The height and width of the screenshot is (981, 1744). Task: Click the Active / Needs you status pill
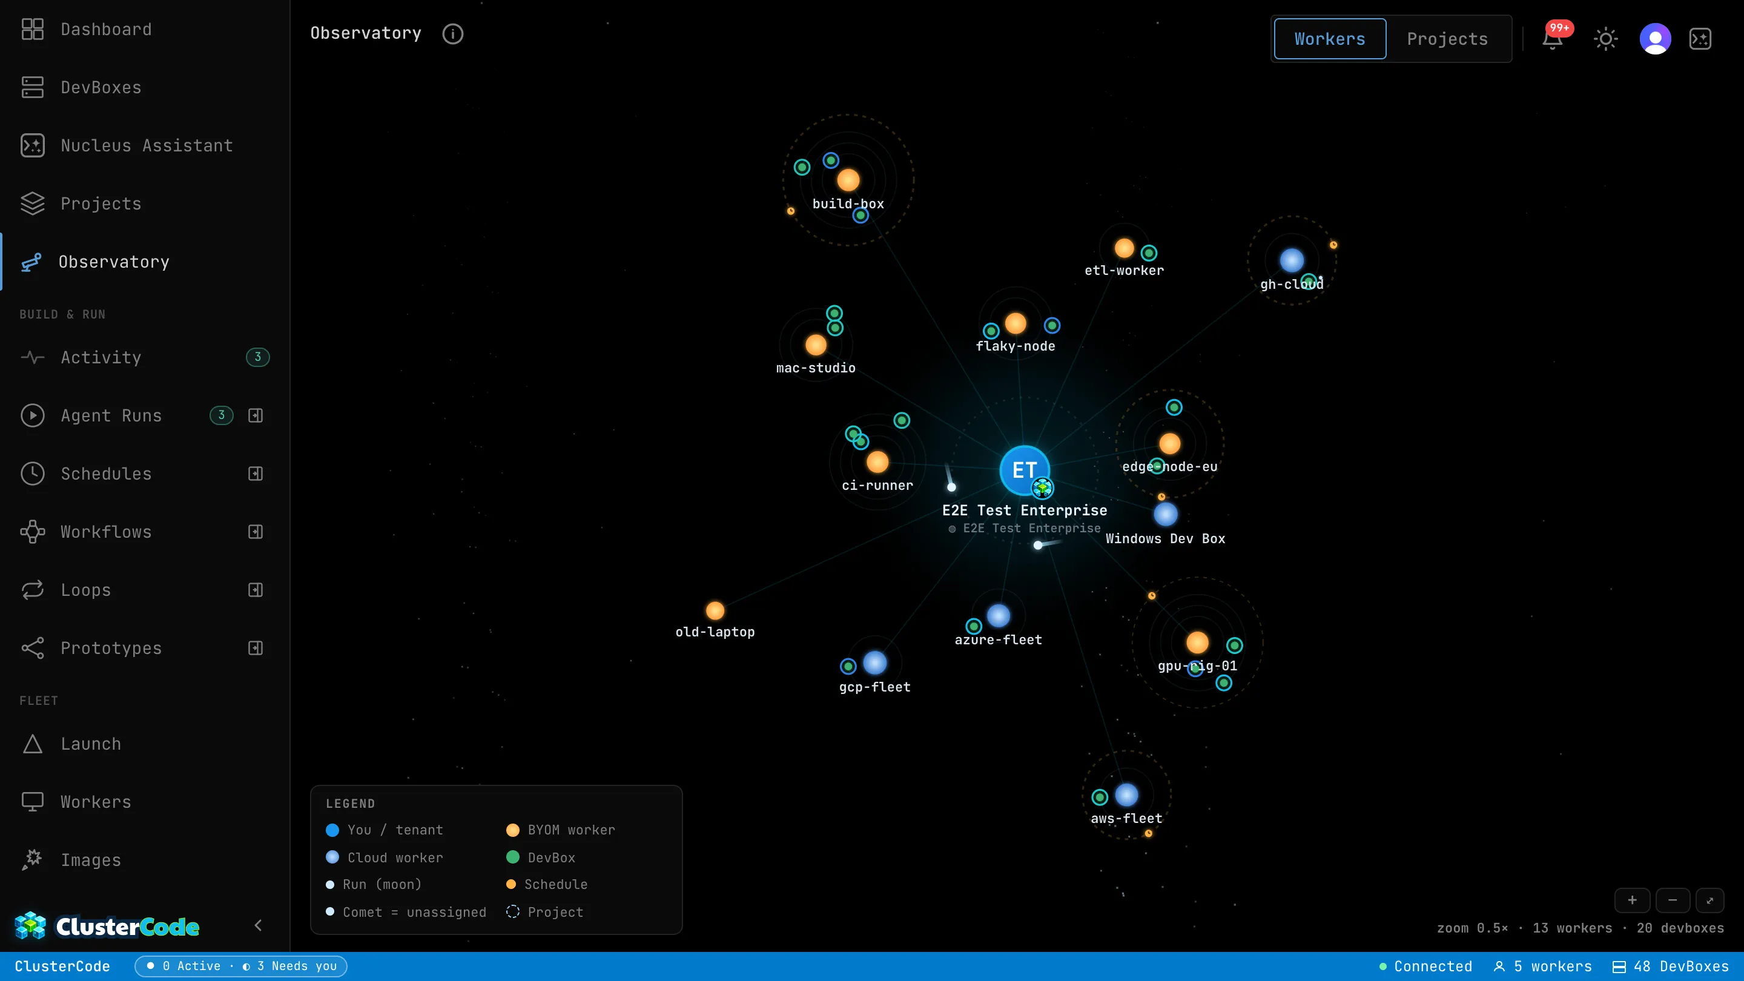coord(241,966)
